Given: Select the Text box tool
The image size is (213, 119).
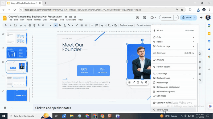Looking at the screenshot, I should [x=60, y=25].
